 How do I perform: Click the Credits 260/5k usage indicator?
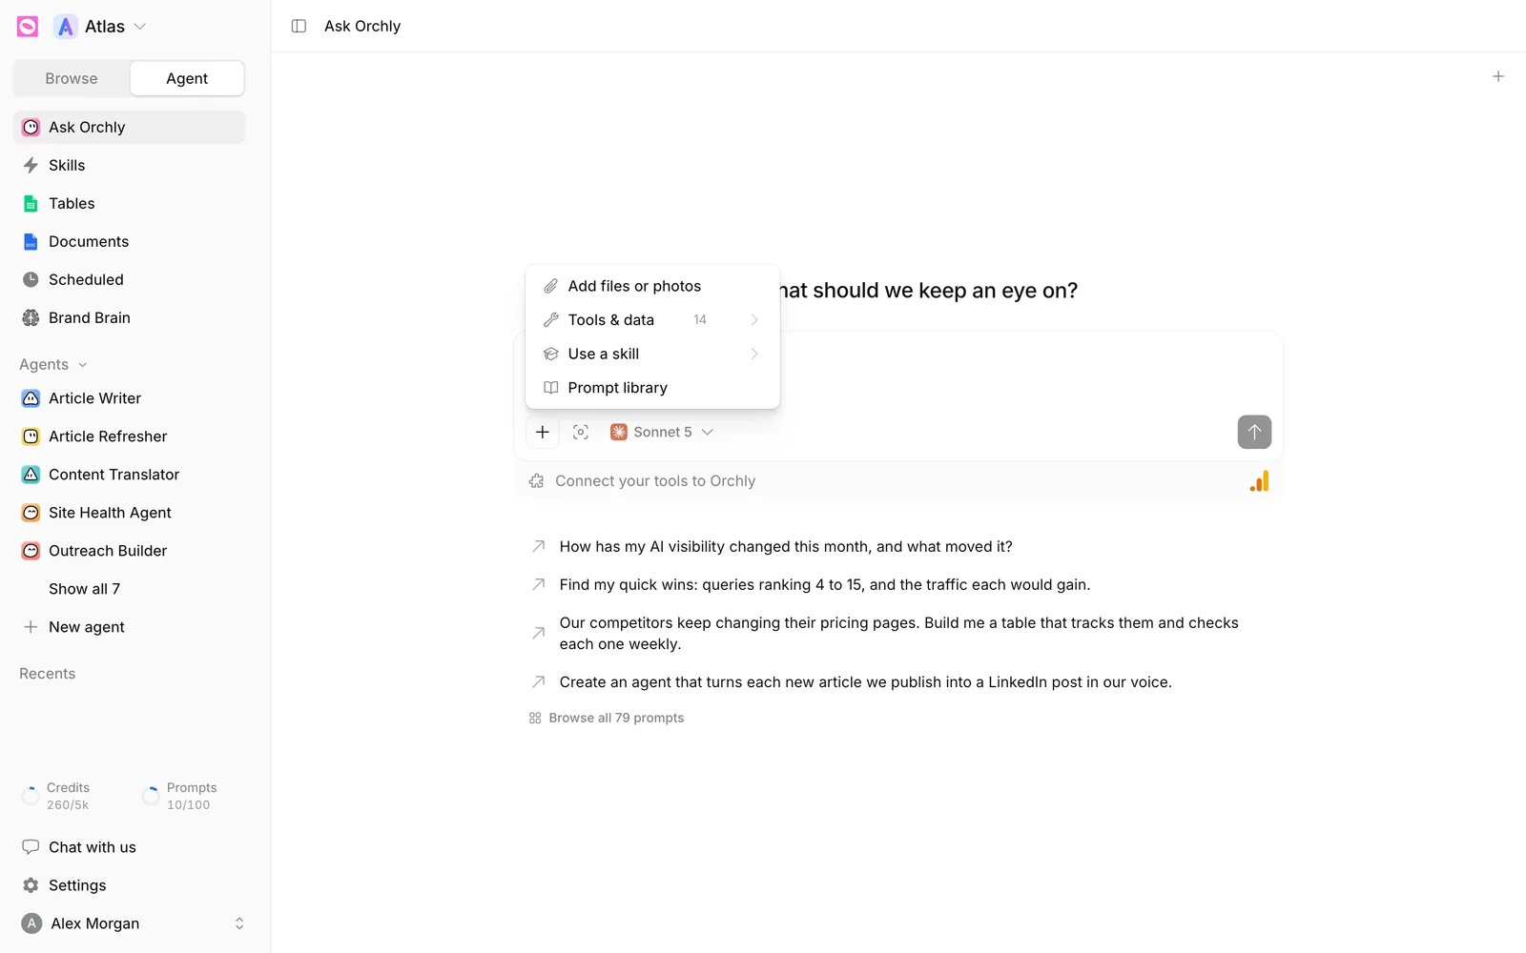(x=57, y=797)
